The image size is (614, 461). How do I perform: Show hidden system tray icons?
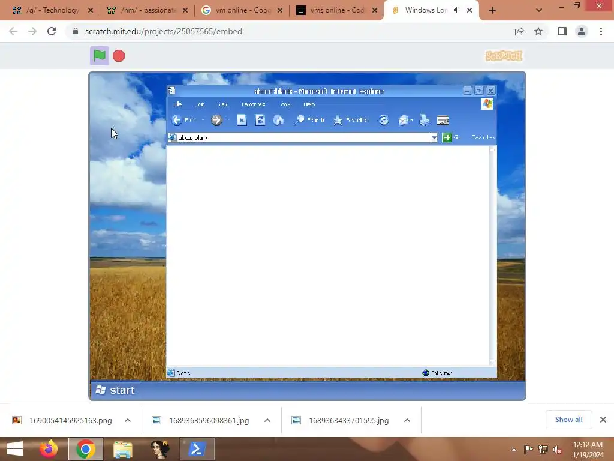(514, 450)
